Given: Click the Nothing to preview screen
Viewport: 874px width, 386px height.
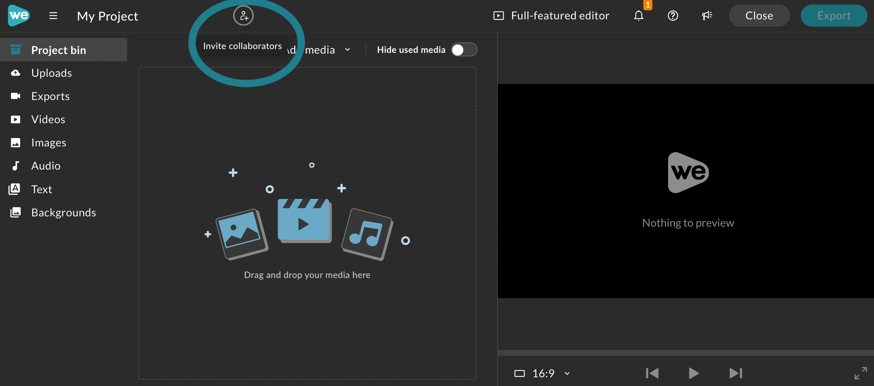Looking at the screenshot, I should tap(686, 191).
